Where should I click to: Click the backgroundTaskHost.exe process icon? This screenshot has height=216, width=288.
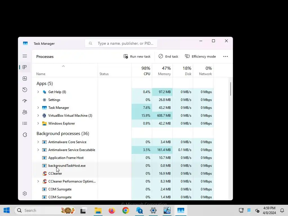[44, 166]
